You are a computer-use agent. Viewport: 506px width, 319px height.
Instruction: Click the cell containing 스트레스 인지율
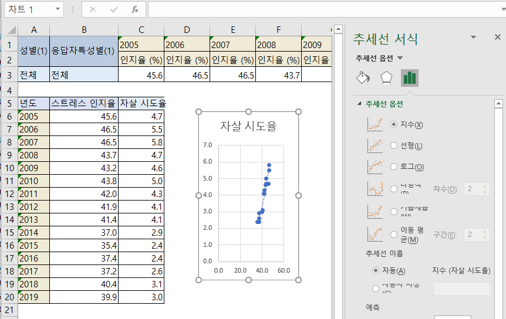(x=84, y=103)
